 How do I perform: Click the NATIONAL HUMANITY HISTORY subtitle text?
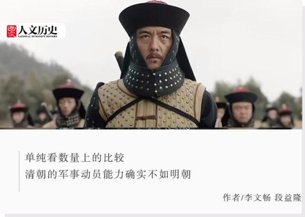click(38, 36)
